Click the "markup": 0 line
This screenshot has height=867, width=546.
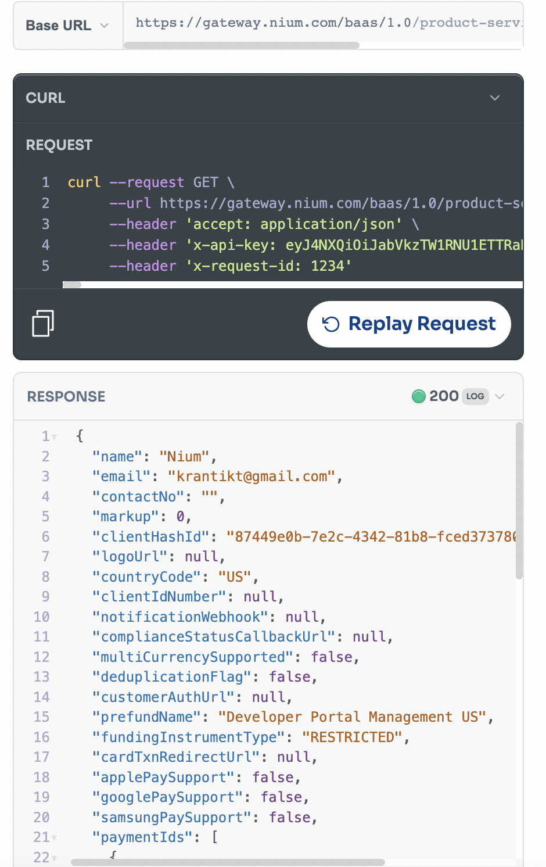point(142,517)
